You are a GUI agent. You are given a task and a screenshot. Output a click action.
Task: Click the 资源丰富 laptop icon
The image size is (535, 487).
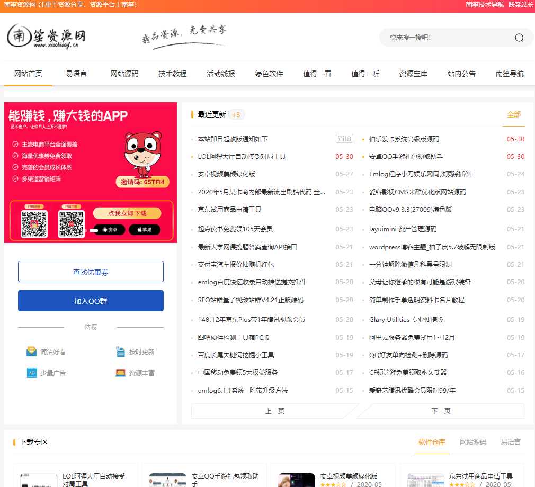pos(120,373)
